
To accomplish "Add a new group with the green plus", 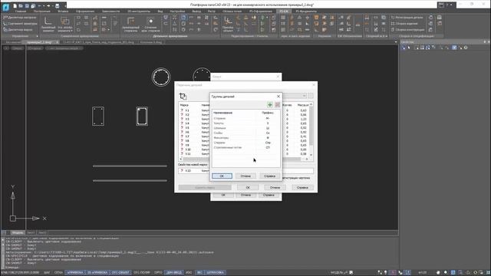I will [x=269, y=104].
